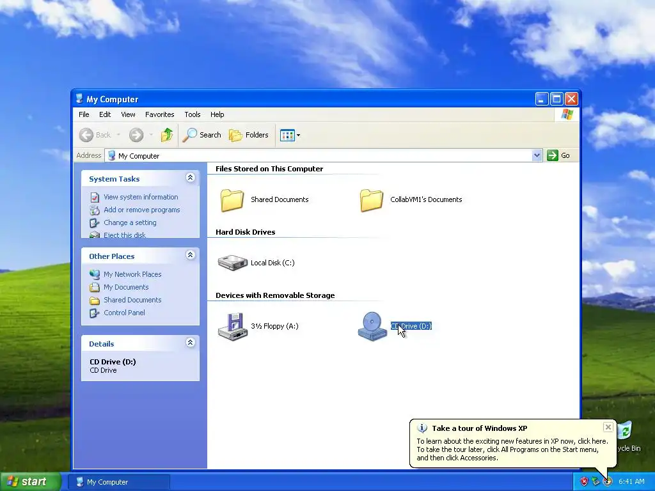Screen dimensions: 655x491
Task: Click the Go button
Action: [558, 156]
